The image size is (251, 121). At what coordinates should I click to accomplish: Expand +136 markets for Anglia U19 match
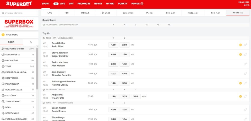[x=144, y=96]
